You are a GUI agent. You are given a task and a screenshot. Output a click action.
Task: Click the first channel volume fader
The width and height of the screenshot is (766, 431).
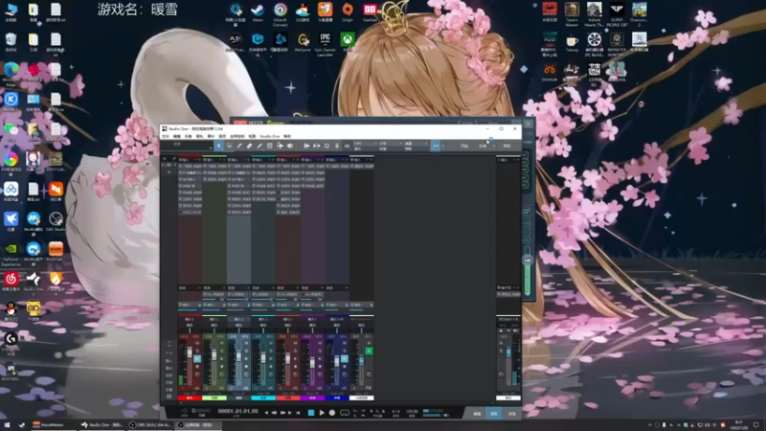[x=190, y=352]
